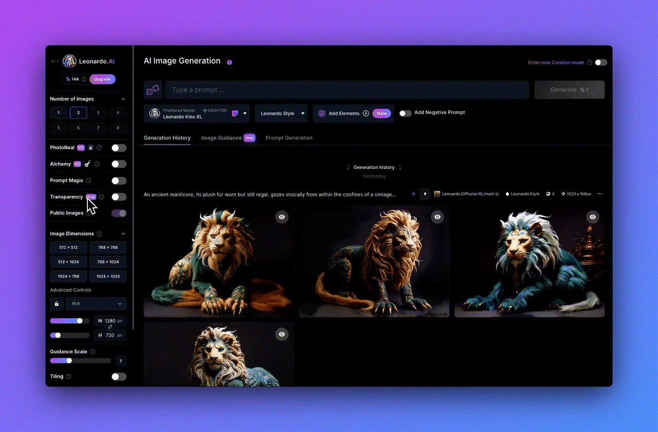Click the Type a prompt input field
The width and height of the screenshot is (658, 432).
point(347,90)
